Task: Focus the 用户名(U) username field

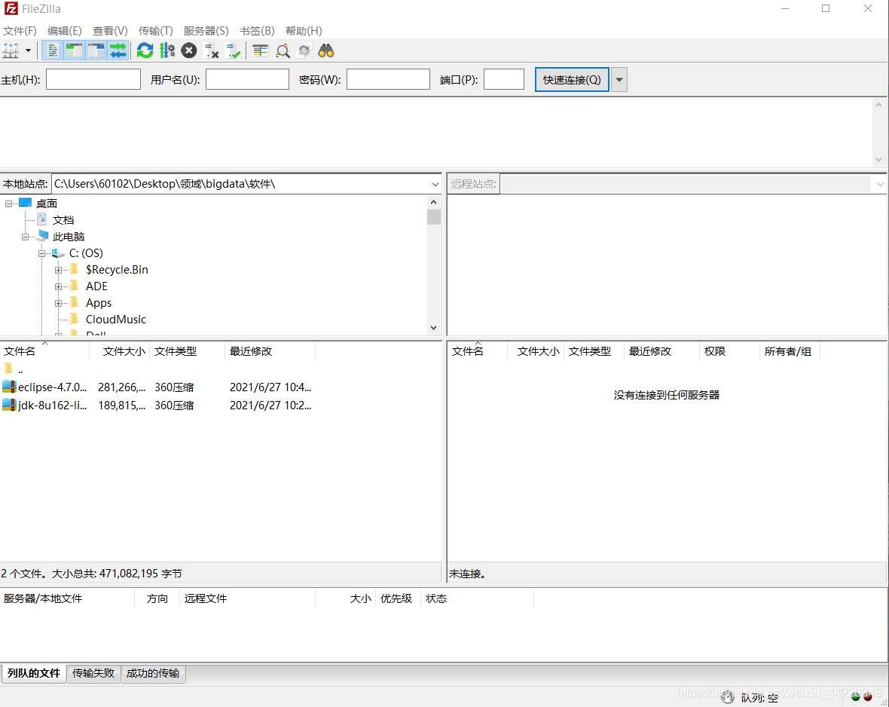Action: pos(247,79)
